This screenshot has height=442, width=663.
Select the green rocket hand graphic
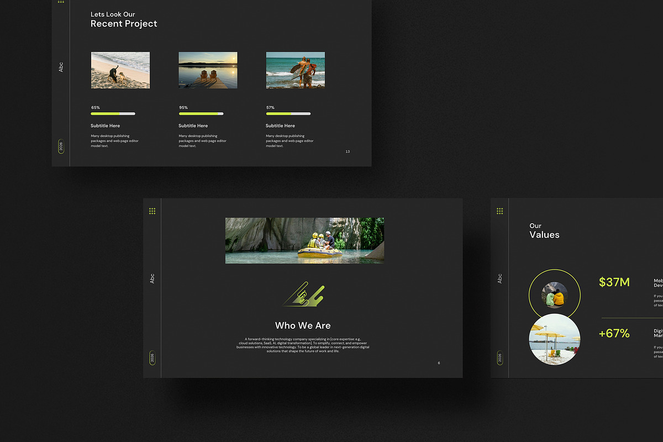coord(304,294)
